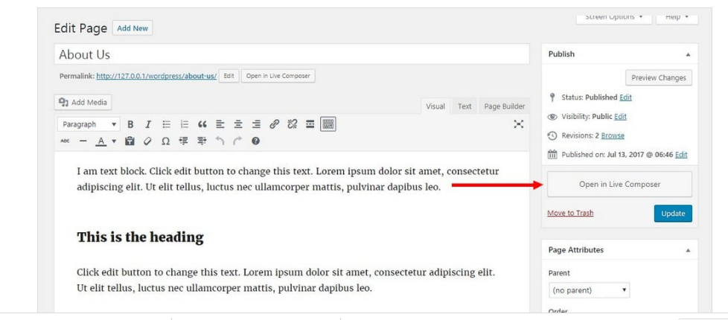728x320 pixels.
Task: Insert special character with the Omega icon
Action: 165,141
